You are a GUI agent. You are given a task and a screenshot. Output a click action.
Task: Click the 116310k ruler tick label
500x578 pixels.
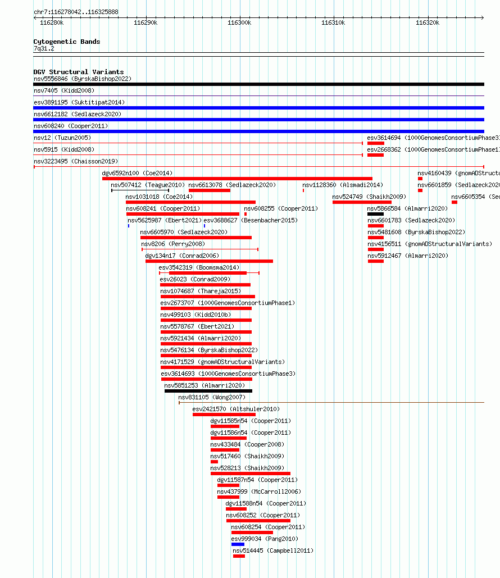pos(333,23)
